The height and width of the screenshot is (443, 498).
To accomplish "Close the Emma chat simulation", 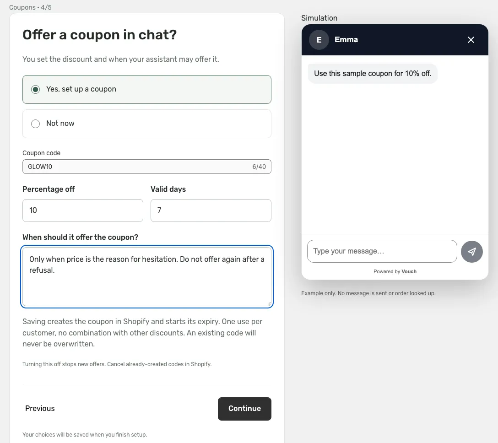I will pyautogui.click(x=471, y=40).
